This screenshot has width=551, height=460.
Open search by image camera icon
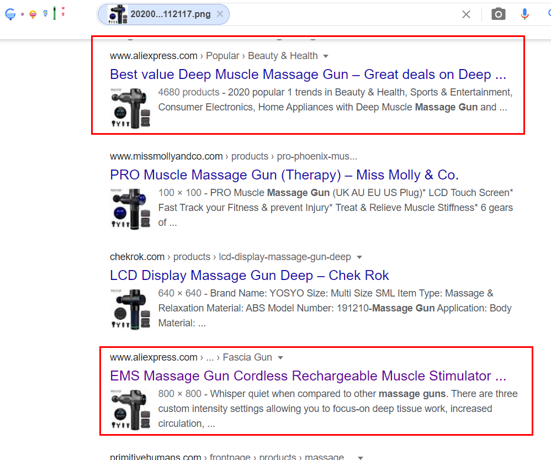tap(498, 14)
